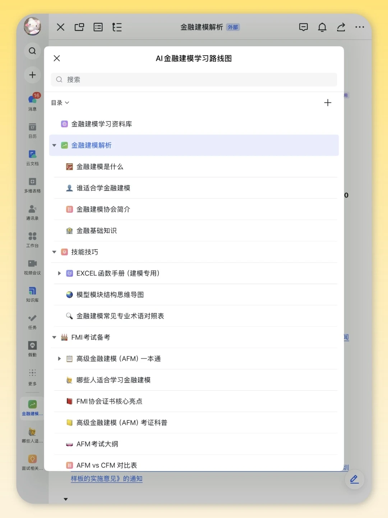
Task: Open FMI协会证书核心亮点 page
Action: click(x=194, y=401)
